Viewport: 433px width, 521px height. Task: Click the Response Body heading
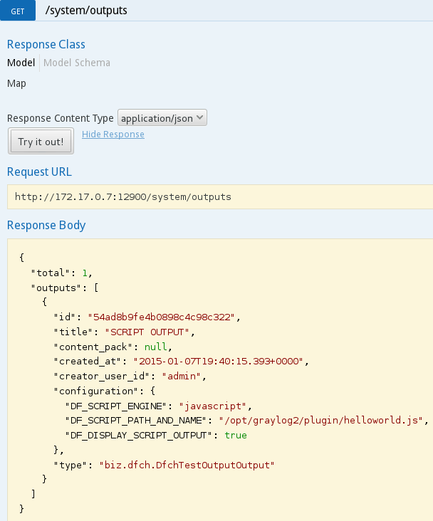[46, 226]
